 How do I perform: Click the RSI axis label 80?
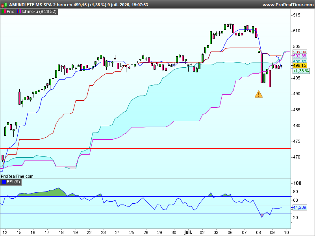(x=296, y=192)
